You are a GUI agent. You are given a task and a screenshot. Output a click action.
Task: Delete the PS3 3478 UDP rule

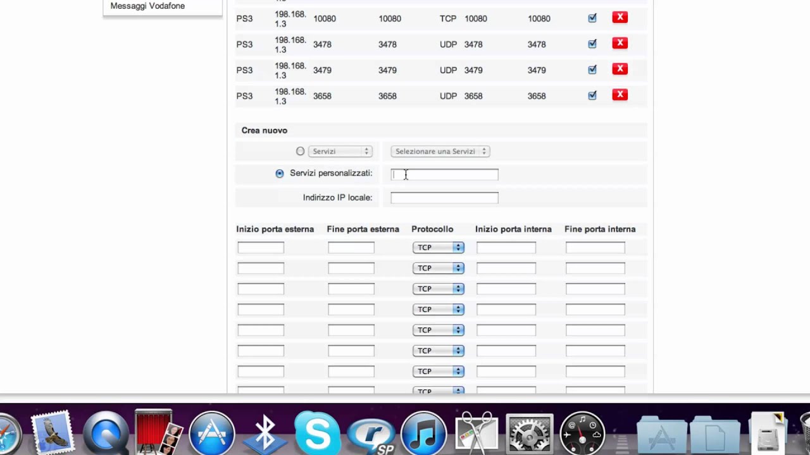pyautogui.click(x=620, y=43)
